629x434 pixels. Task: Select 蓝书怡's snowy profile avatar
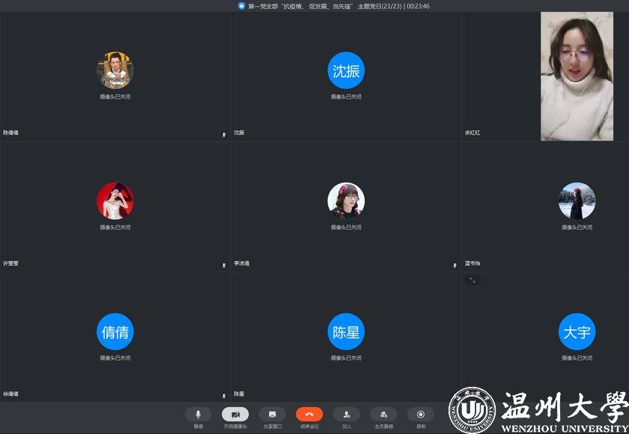tap(577, 201)
